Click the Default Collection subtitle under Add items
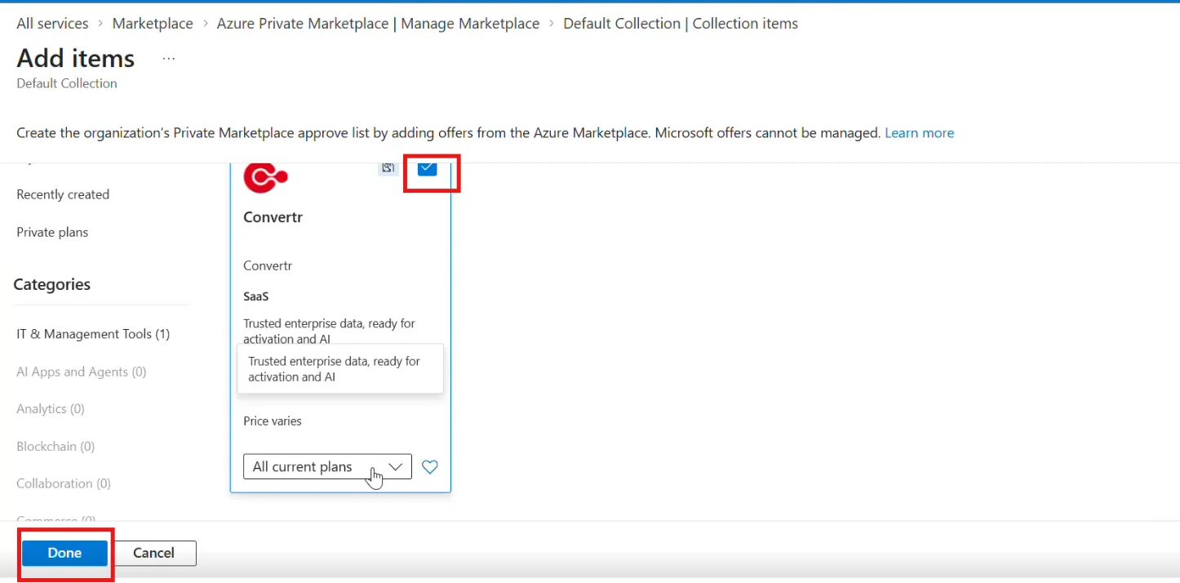The height and width of the screenshot is (583, 1180). coord(67,83)
